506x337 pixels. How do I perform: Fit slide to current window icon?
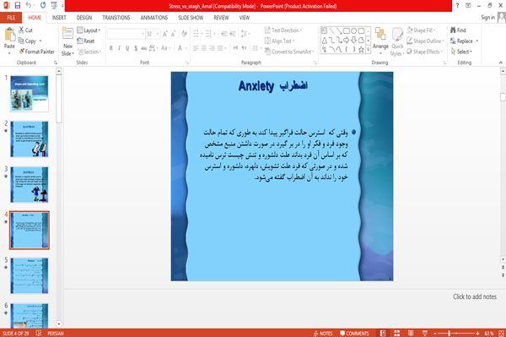502,333
